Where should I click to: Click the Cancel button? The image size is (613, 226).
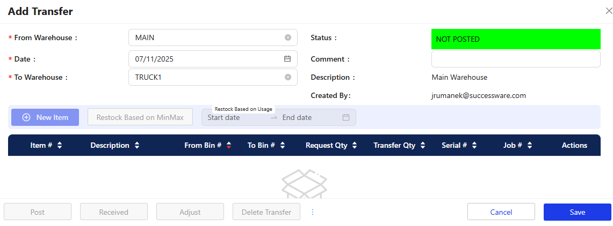tap(501, 212)
